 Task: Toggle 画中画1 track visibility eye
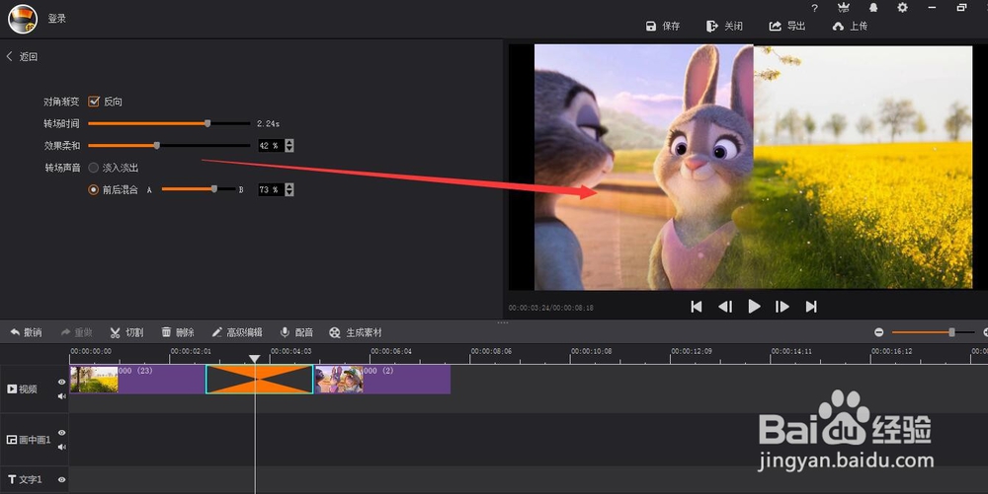(x=61, y=433)
